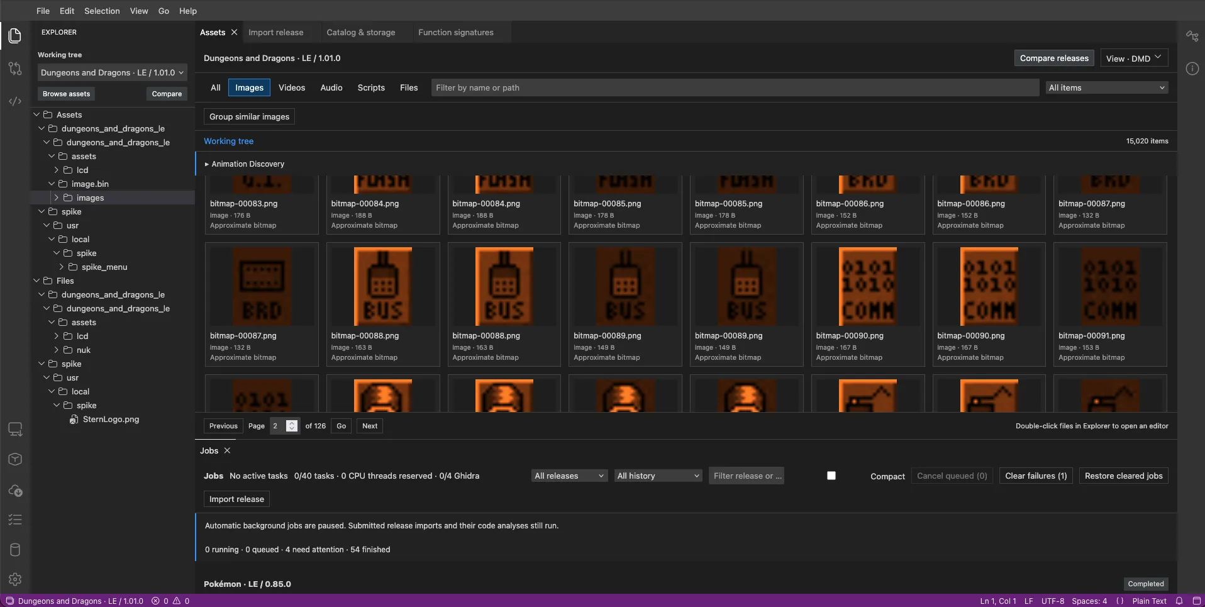1205x607 pixels.
Task: Open the database cylinder icon in activity bar
Action: tap(15, 550)
